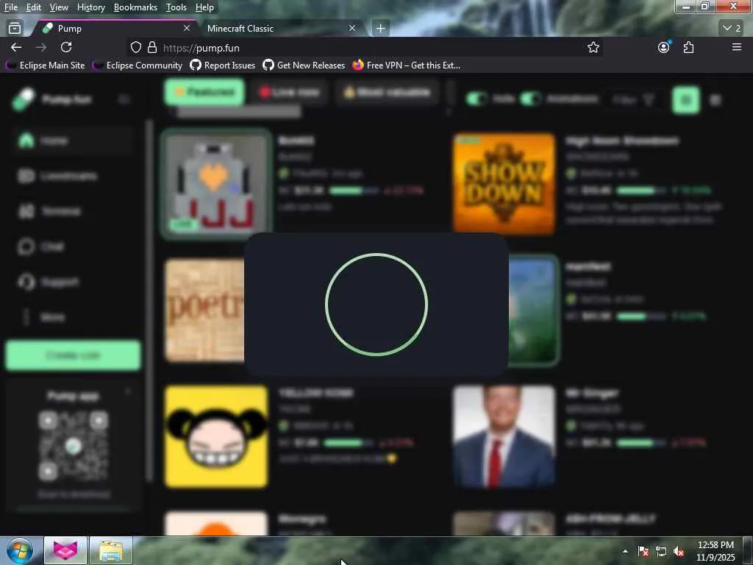Open the network tray icon
This screenshot has width=753, height=565.
pos(661,551)
